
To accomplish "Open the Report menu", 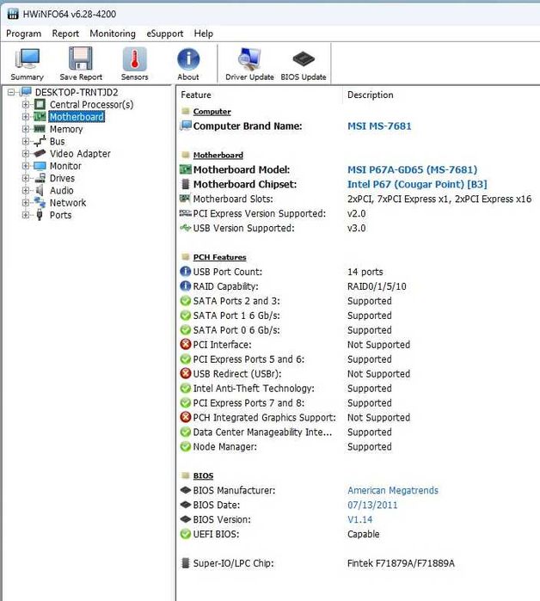I will 65,34.
